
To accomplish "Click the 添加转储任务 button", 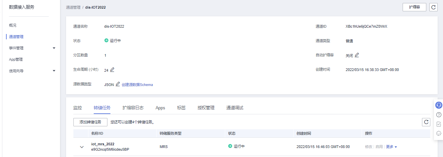I will [90, 122].
